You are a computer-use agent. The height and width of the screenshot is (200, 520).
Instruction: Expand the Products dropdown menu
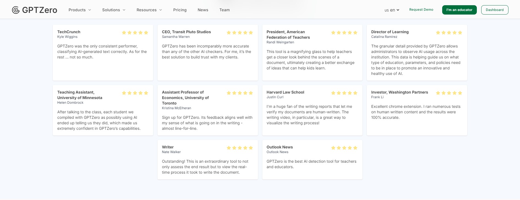80,10
